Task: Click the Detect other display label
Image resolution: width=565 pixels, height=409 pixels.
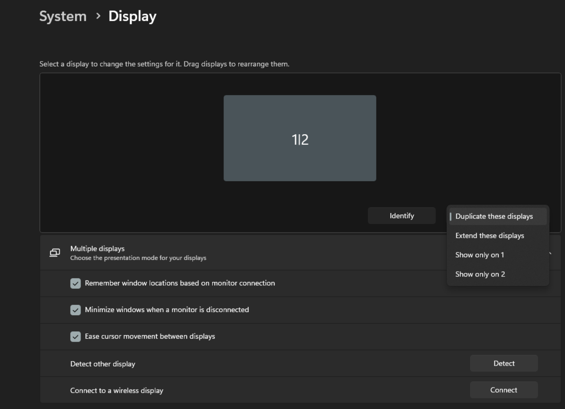Action: tap(103, 364)
